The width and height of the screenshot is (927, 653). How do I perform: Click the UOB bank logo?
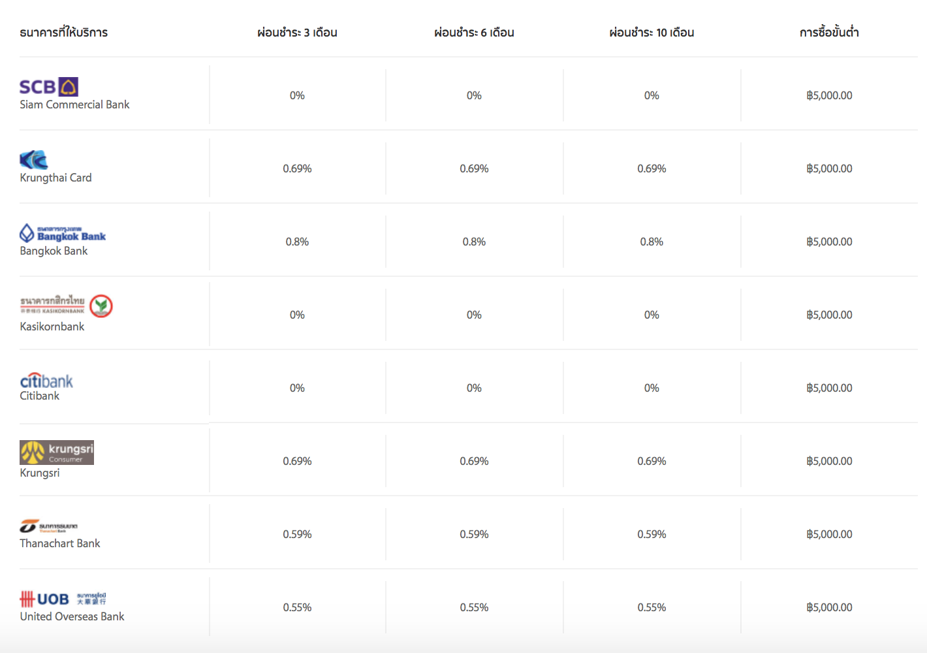(x=63, y=599)
